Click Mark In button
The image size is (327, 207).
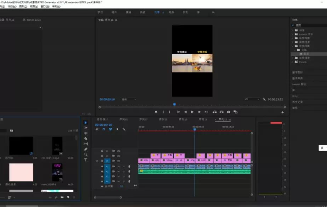[163, 112]
